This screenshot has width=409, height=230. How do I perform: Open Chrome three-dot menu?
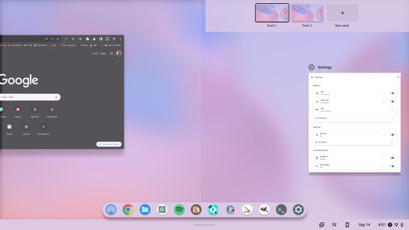point(121,39)
